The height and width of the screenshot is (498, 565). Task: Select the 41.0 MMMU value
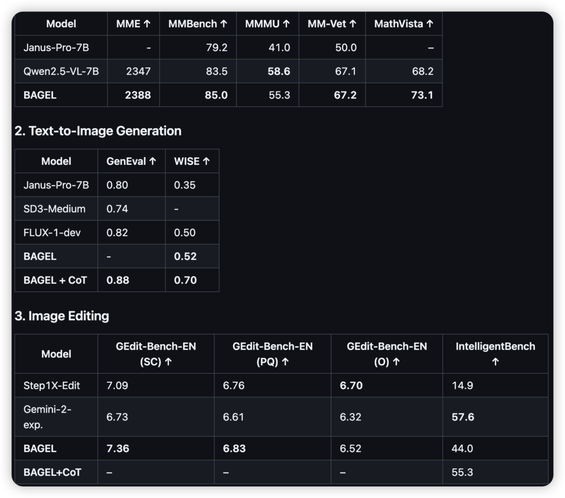pos(279,47)
